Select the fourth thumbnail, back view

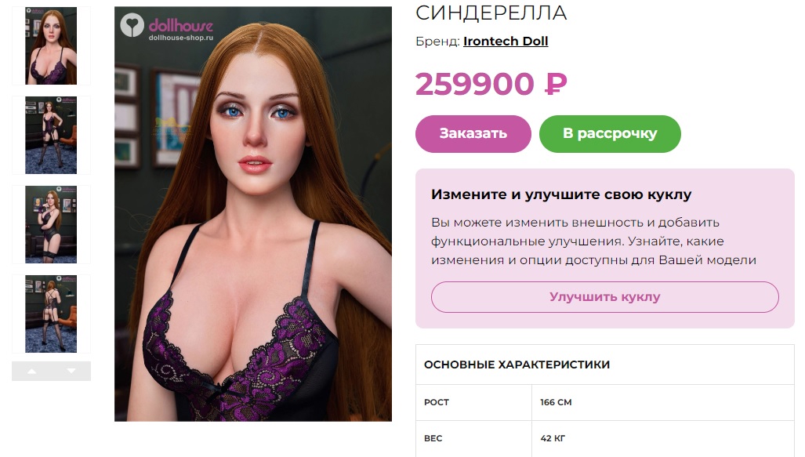[x=51, y=314]
